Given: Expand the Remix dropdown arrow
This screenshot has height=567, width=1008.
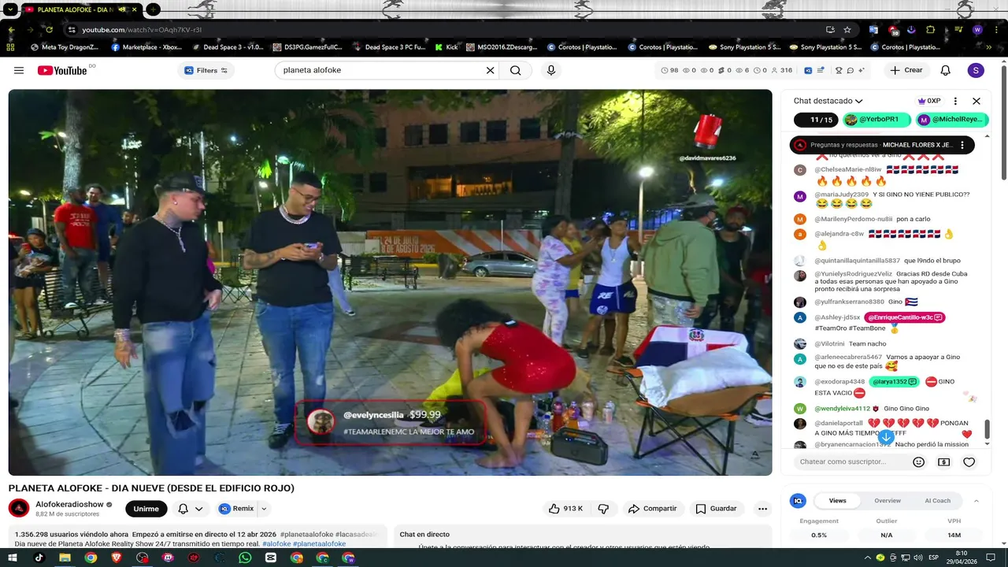Looking at the screenshot, I should [x=264, y=509].
